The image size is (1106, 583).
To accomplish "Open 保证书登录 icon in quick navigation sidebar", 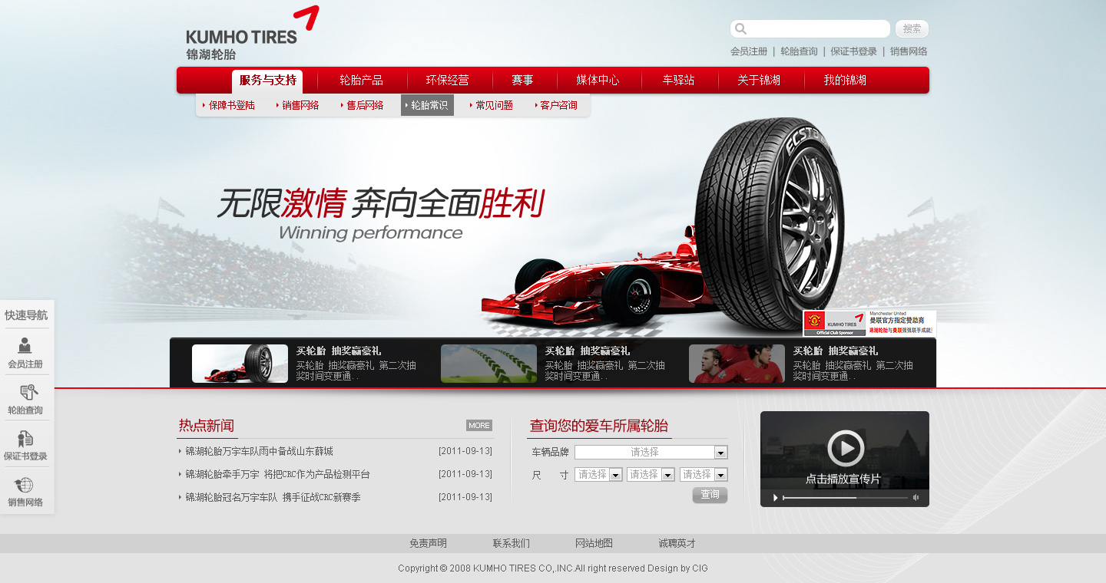I will (25, 439).
